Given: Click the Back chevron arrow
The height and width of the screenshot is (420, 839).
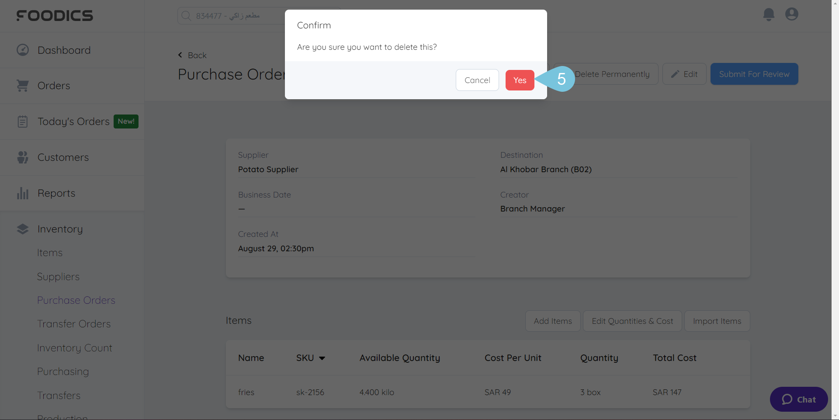Looking at the screenshot, I should [180, 55].
